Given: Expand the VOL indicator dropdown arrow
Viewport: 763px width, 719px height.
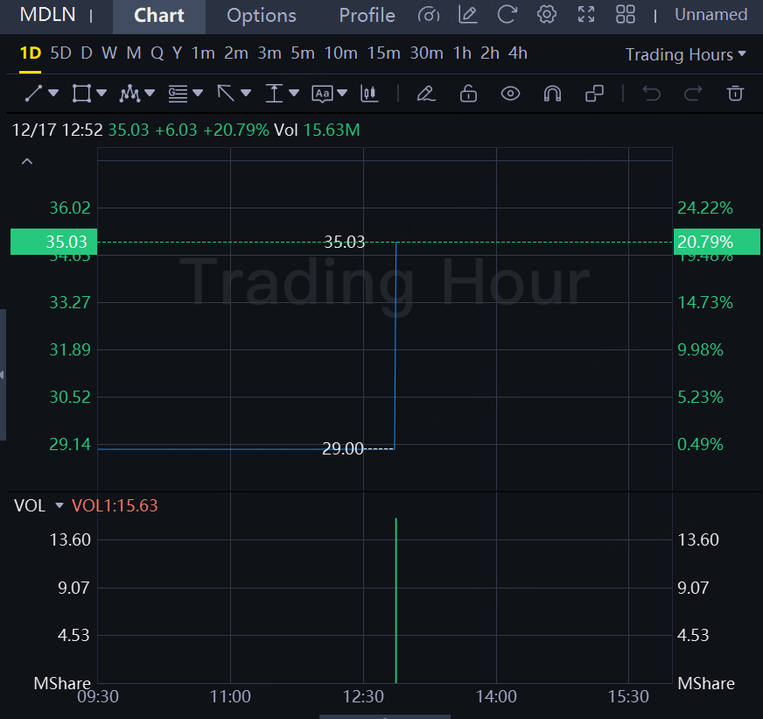Looking at the screenshot, I should [59, 505].
